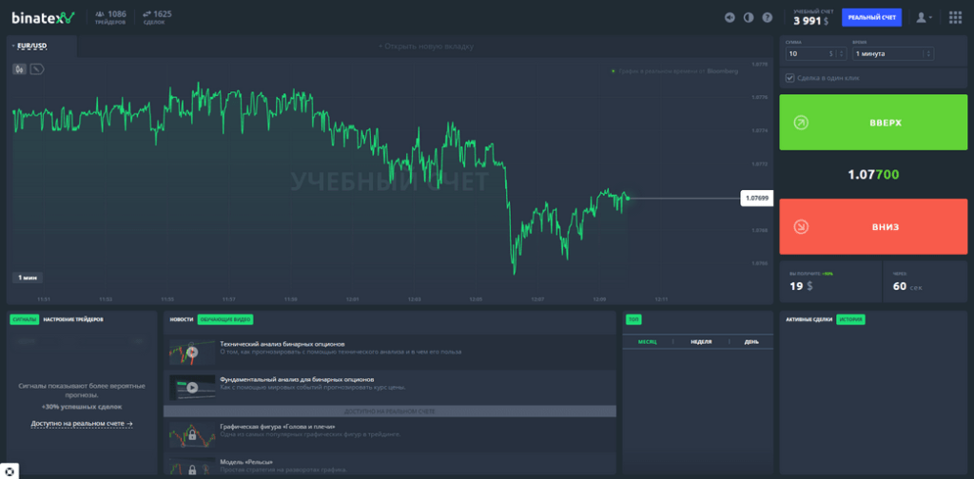Open the apps grid menu icon
Viewport: 974px width, 479px height.
click(953, 17)
